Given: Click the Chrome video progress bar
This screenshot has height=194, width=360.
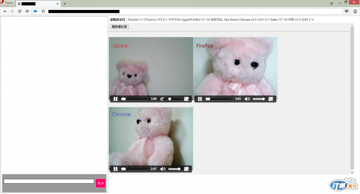Looking at the screenshot, I should tap(134, 169).
